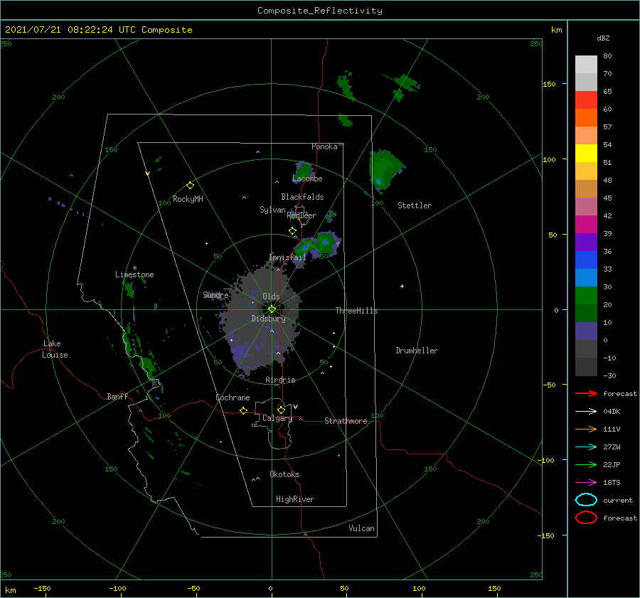Click the Cochrane label on the map
640x598 pixels.
point(233,397)
